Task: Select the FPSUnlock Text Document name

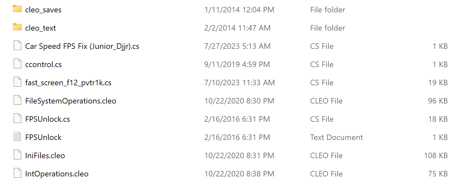Action: tap(43, 137)
